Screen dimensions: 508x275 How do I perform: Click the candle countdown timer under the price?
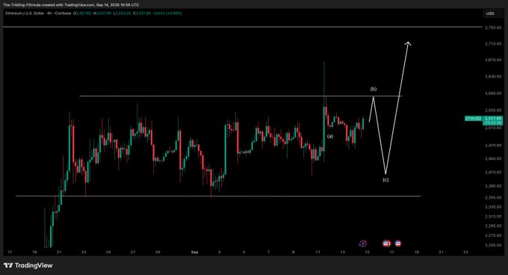click(x=493, y=123)
